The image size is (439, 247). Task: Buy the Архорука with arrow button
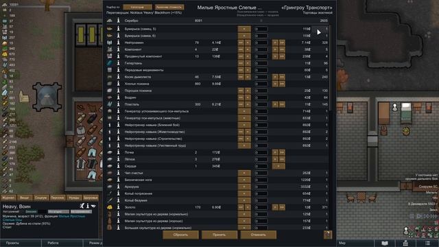coord(244,187)
